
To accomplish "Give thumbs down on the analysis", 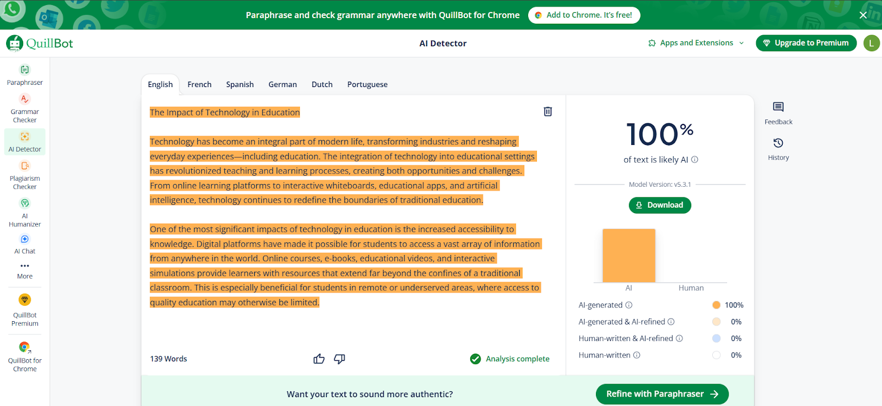I will (x=340, y=359).
